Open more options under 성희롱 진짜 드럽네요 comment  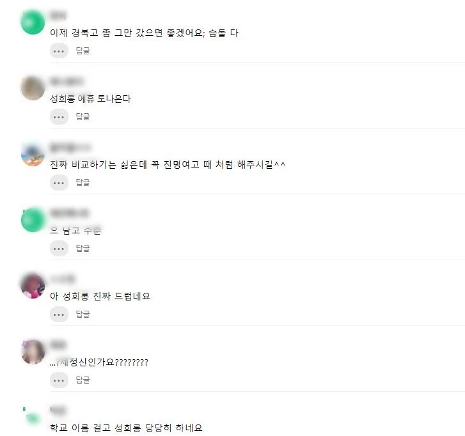pos(59,314)
